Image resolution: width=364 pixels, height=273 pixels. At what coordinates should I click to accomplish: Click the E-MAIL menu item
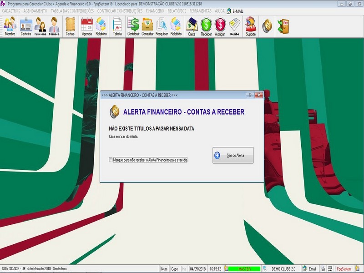tap(235, 11)
